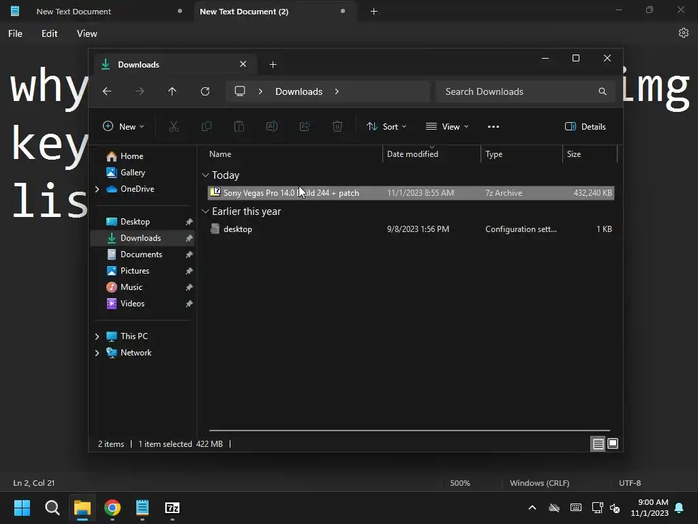Click the 500% zoom in Notepad status bar

point(460,483)
